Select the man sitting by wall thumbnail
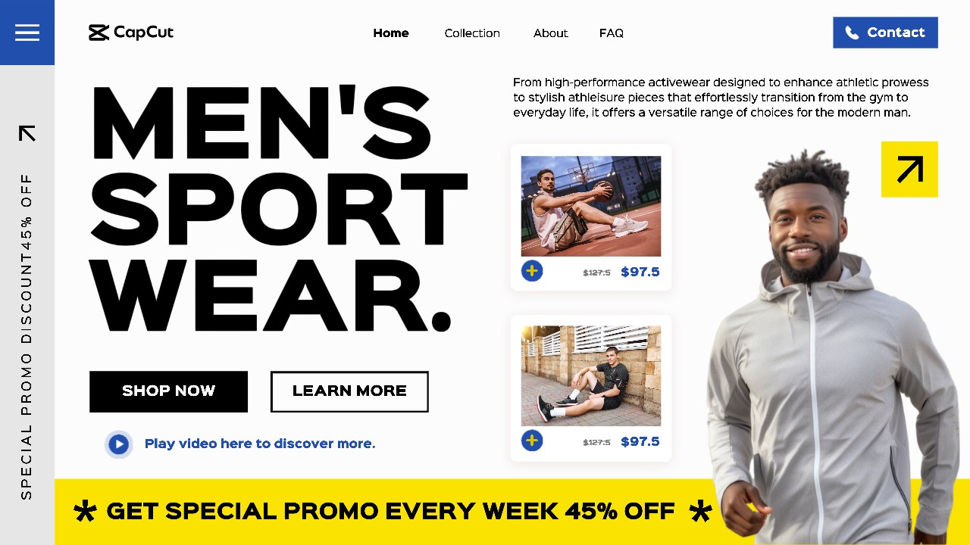Image resolution: width=970 pixels, height=545 pixels. pyautogui.click(x=591, y=375)
